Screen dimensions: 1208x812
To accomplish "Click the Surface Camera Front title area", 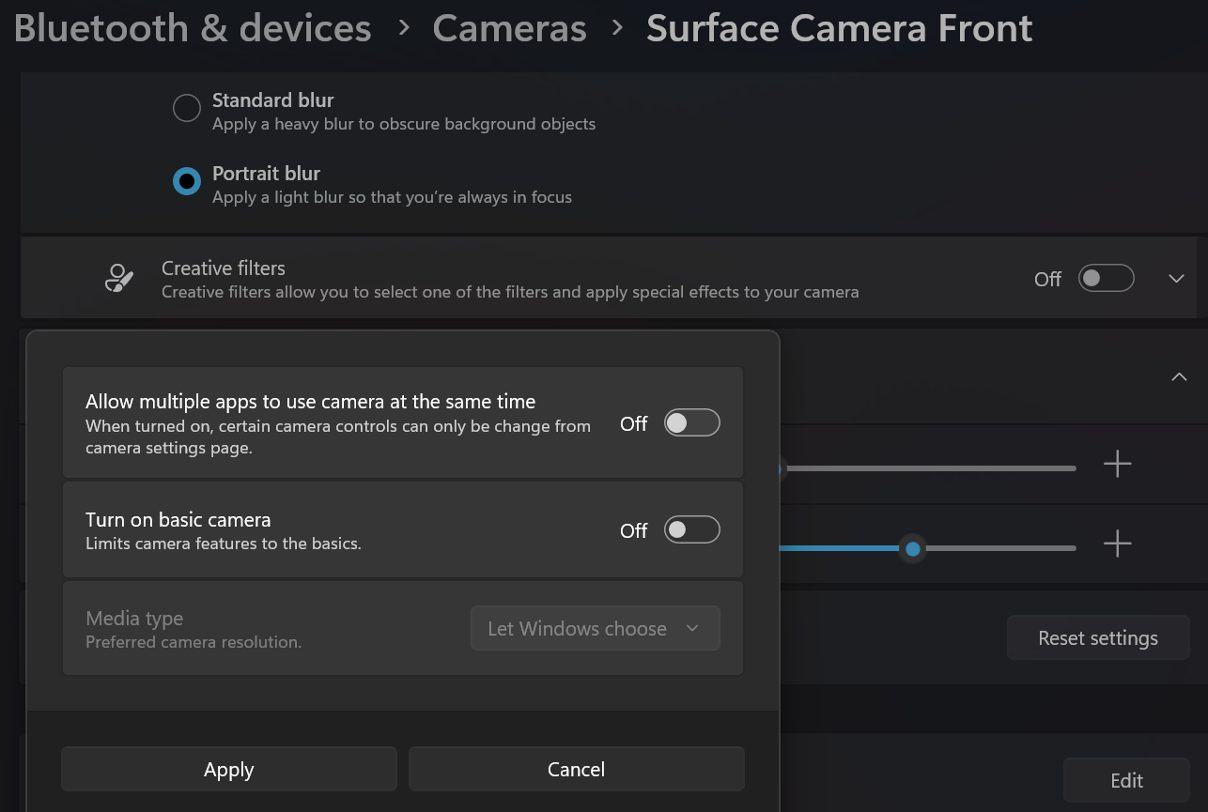I will (x=839, y=28).
